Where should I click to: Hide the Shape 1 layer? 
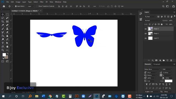coord(145,34)
